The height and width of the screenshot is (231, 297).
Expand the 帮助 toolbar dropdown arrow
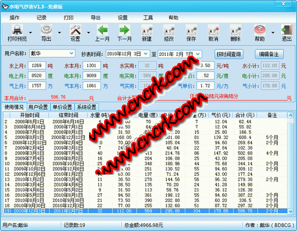[x=273, y=33]
